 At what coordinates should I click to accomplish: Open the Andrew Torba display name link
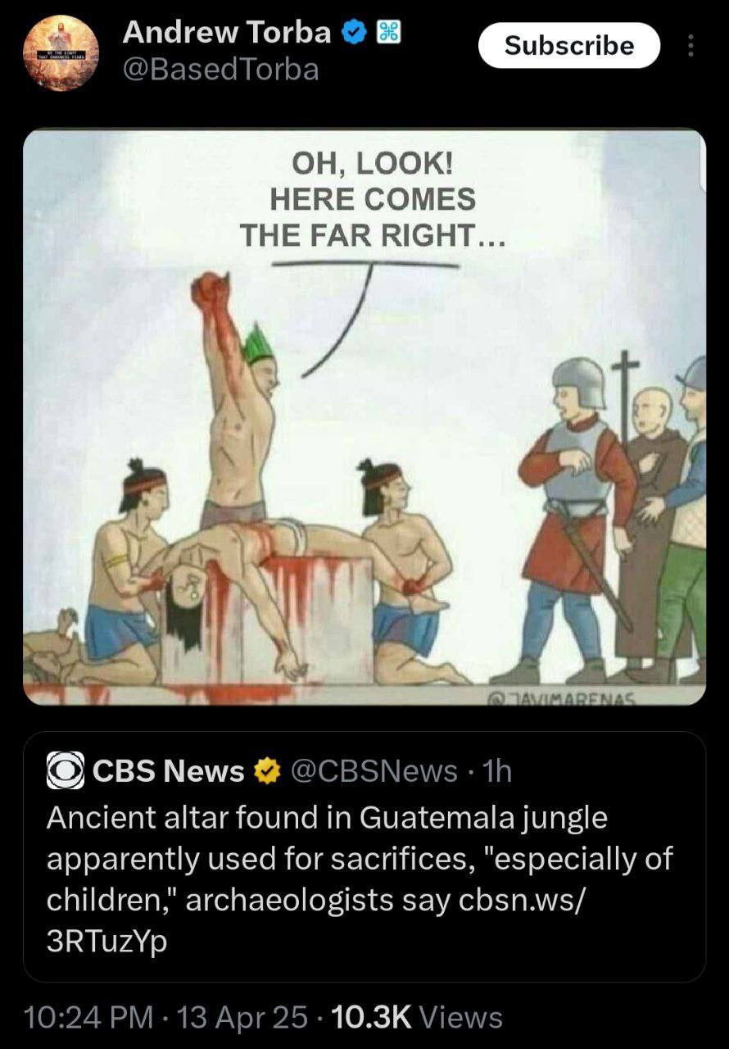(227, 33)
